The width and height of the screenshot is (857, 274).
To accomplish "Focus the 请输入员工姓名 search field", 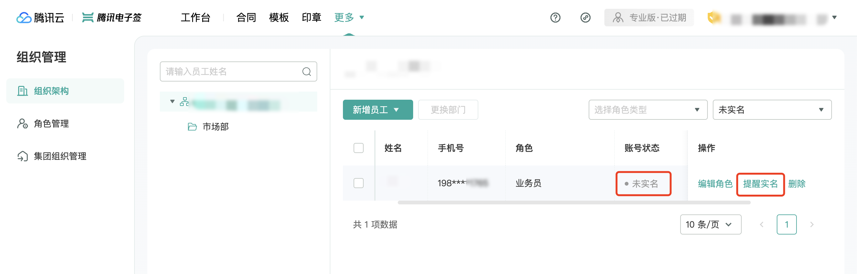I will (238, 71).
